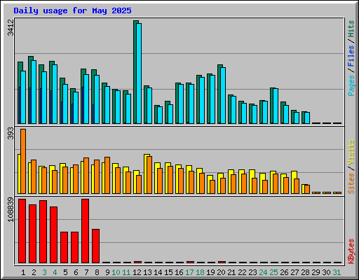Click the cyan bar for day 25

[276, 106]
